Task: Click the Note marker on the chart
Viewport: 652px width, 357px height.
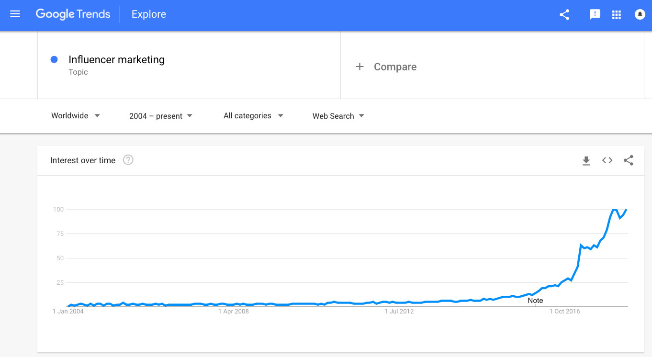Action: [535, 301]
